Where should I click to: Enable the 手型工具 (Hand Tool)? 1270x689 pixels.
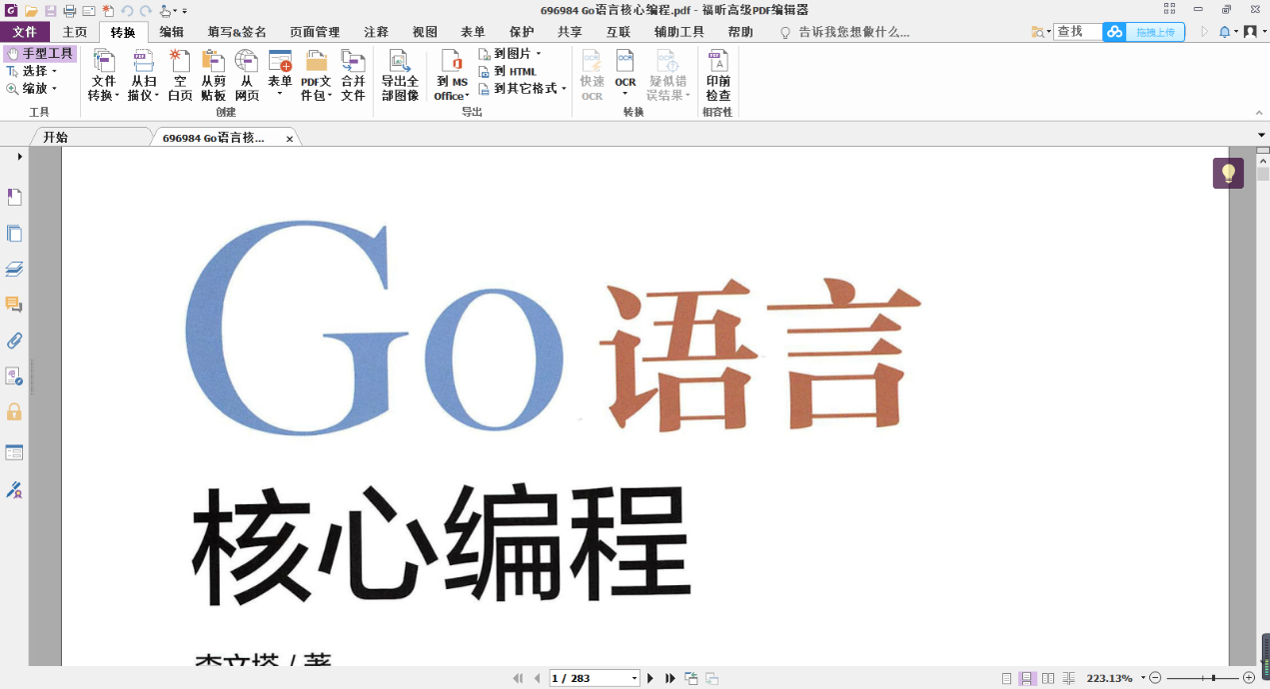pyautogui.click(x=40, y=53)
